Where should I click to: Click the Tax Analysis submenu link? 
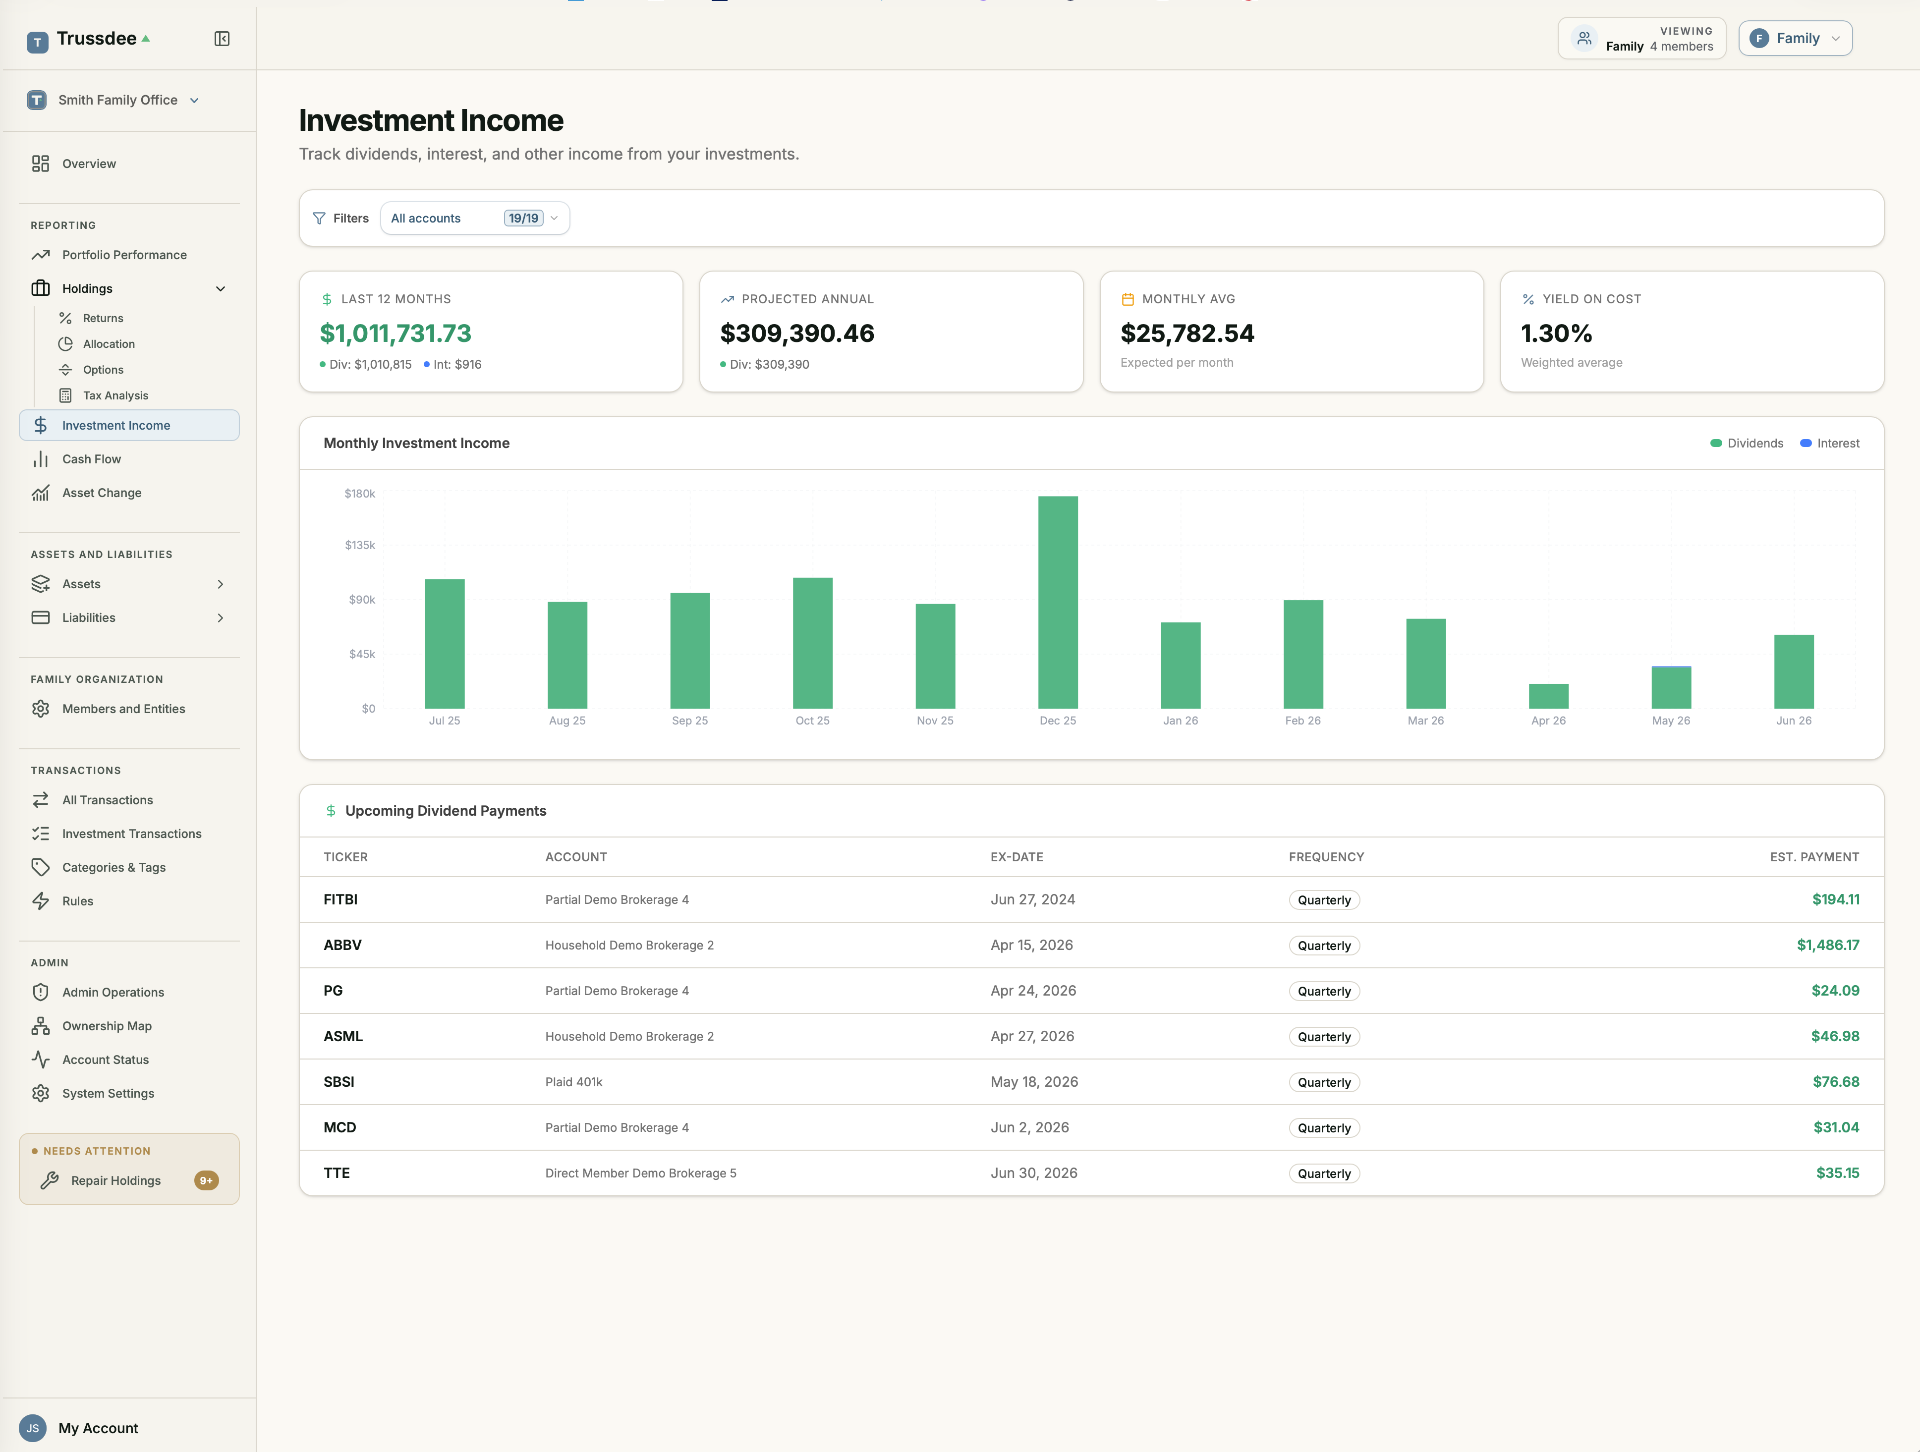[115, 396]
